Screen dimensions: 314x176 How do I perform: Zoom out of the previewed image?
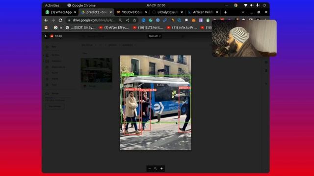click(150, 169)
